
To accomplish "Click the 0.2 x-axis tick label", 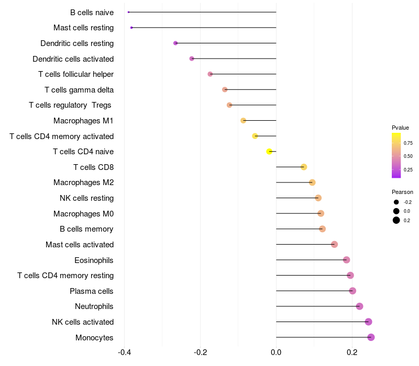I will (x=352, y=352).
